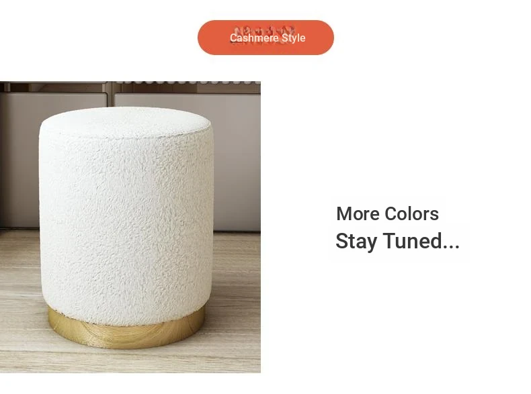Click the seam edge around stool top

coord(126,135)
